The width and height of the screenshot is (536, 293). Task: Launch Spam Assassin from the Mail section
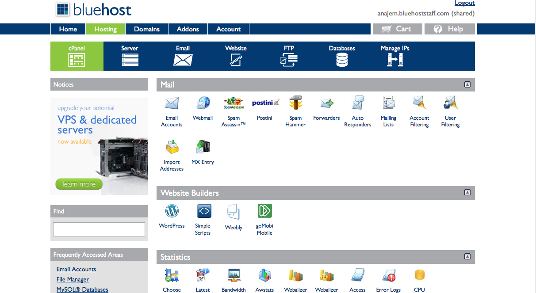(x=234, y=104)
